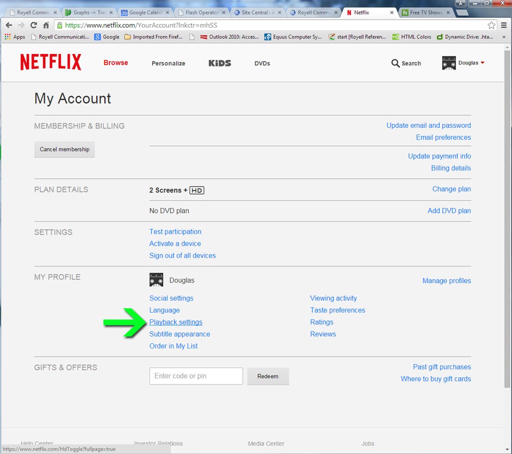This screenshot has height=454, width=512.
Task: Open Manage profiles
Action: 446,280
